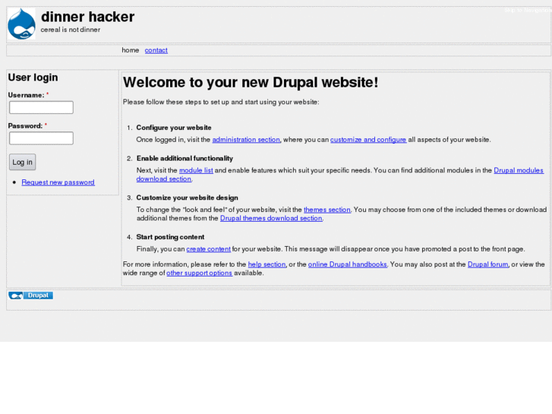
Task: Go to the home menu item
Action: (x=131, y=50)
